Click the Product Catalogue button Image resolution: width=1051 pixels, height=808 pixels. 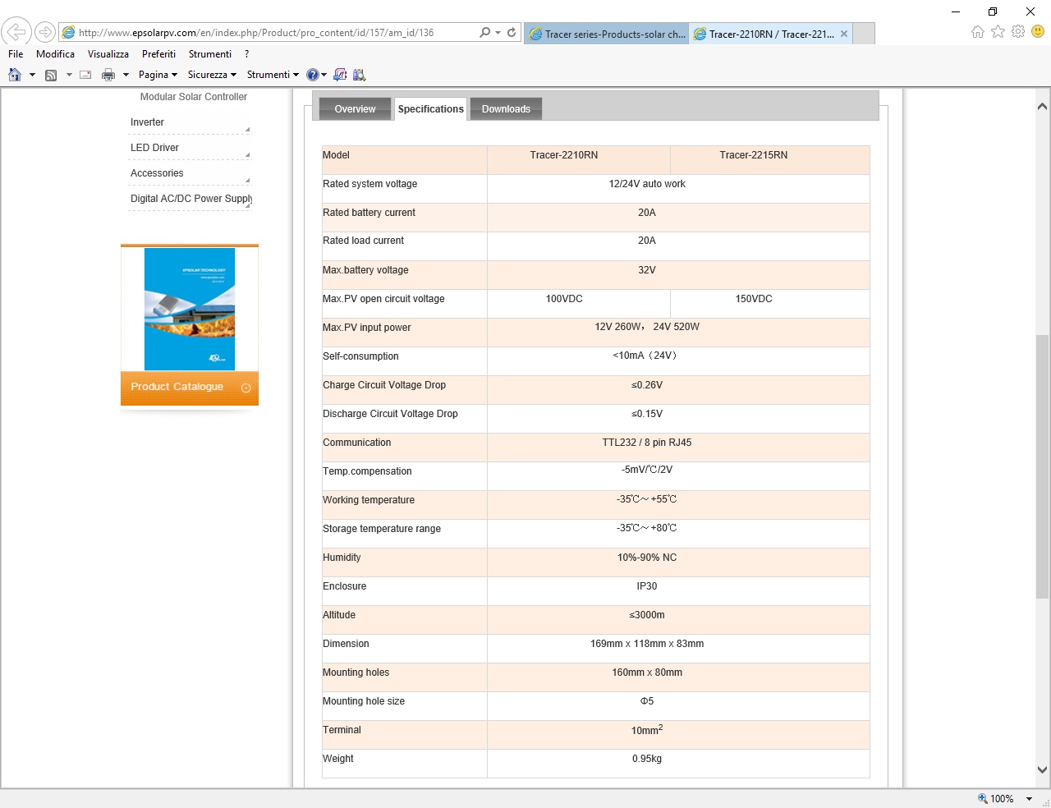click(190, 387)
